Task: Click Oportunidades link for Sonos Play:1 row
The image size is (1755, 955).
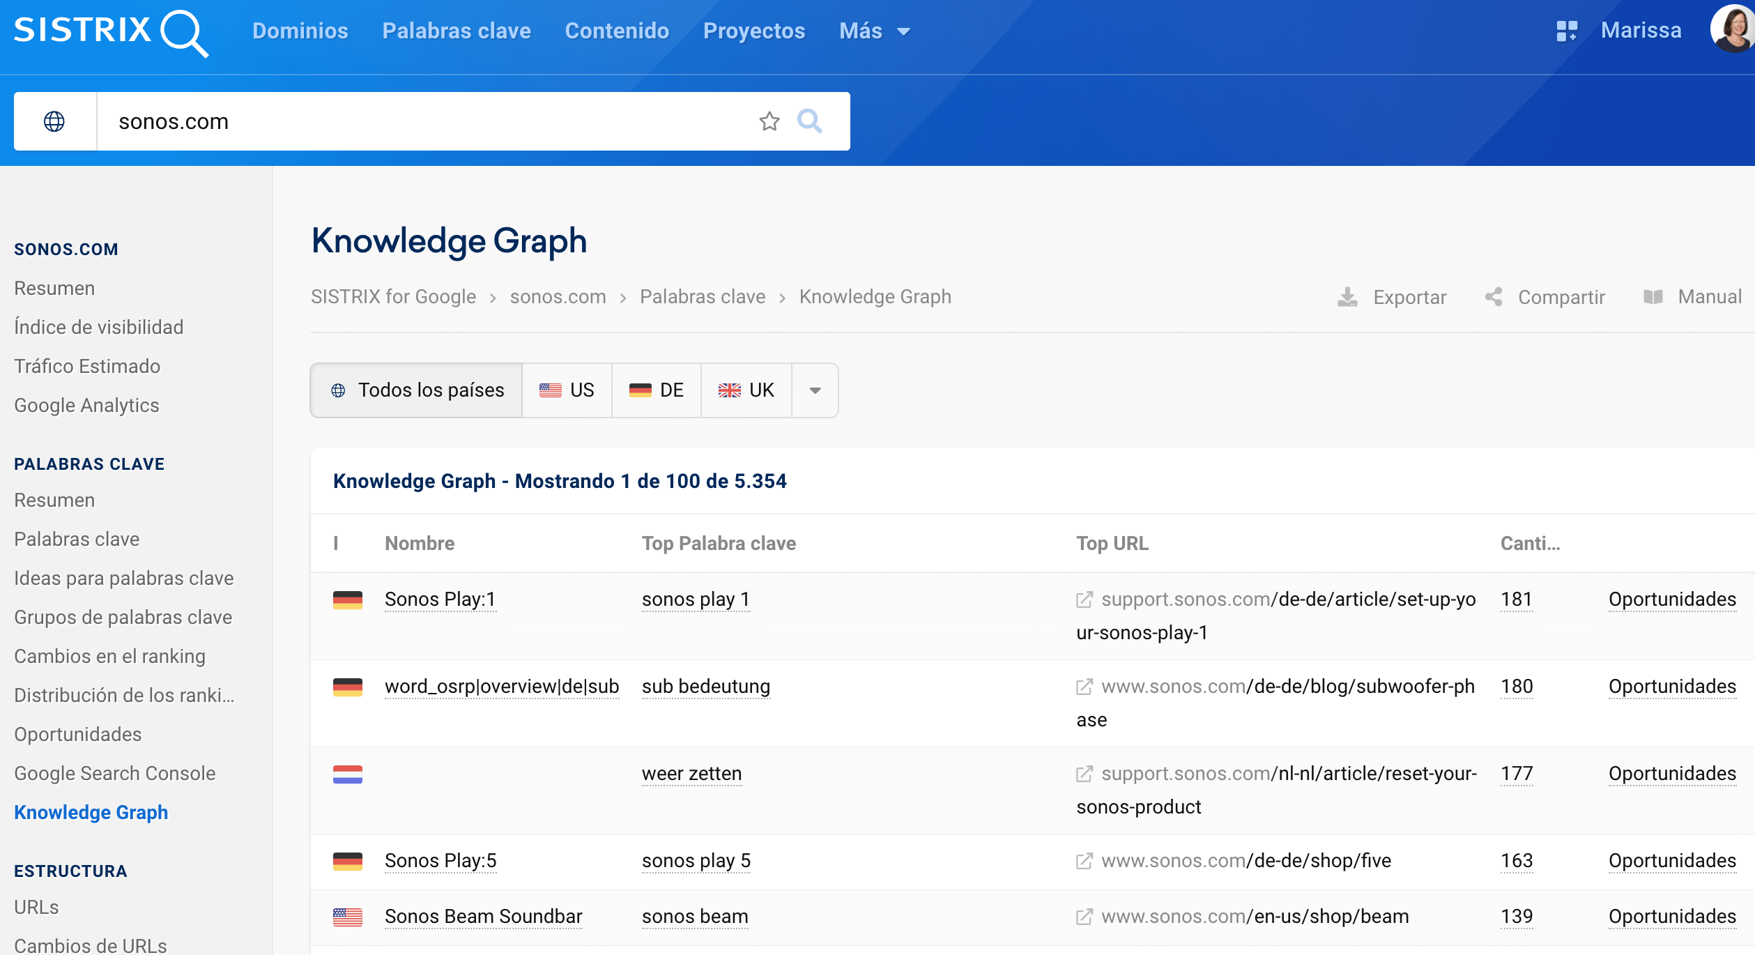Action: [x=1671, y=599]
